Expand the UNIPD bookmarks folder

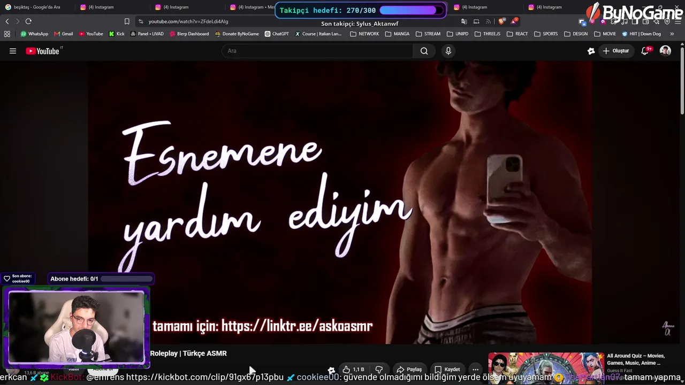point(458,34)
